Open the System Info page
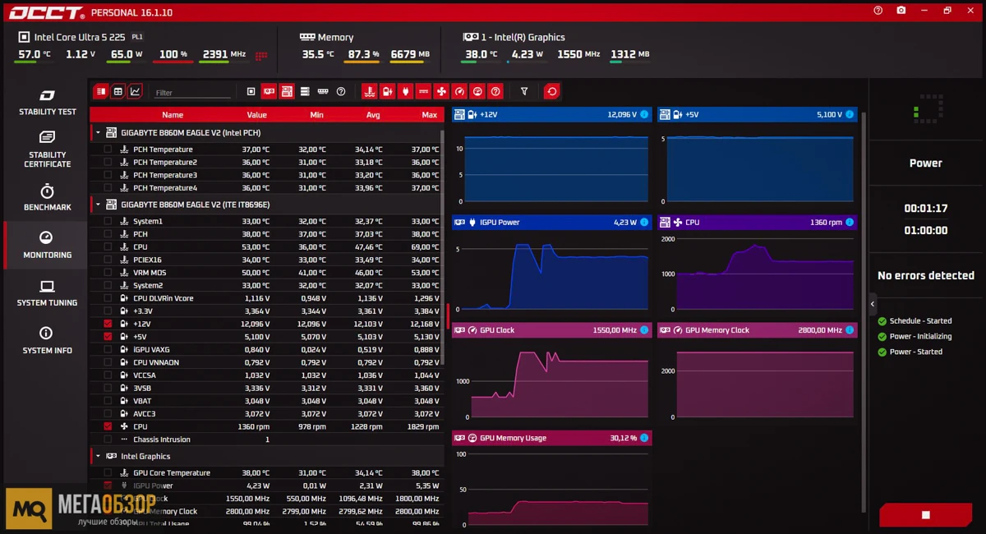The width and height of the screenshot is (986, 534). click(47, 341)
